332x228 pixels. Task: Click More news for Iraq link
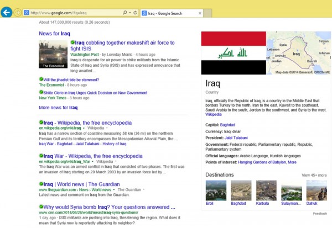pos(58,108)
